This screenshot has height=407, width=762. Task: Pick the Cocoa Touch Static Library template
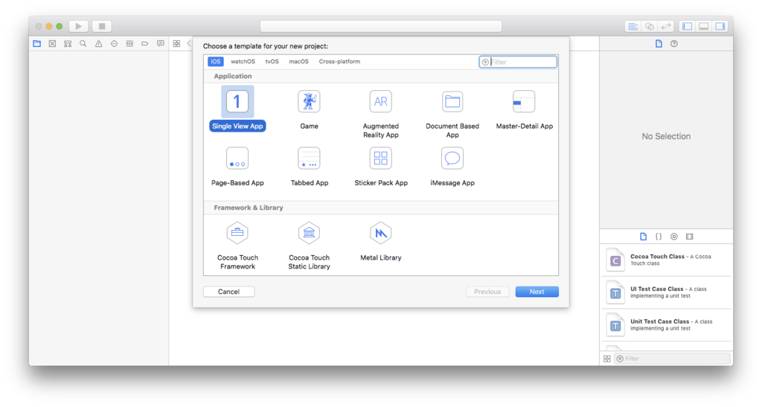coord(309,246)
